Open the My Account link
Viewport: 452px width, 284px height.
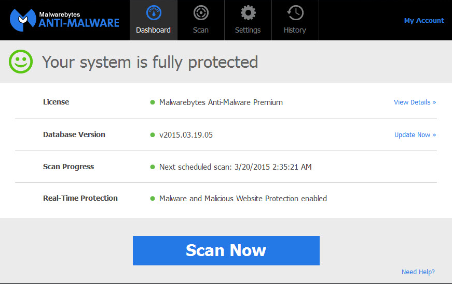424,21
